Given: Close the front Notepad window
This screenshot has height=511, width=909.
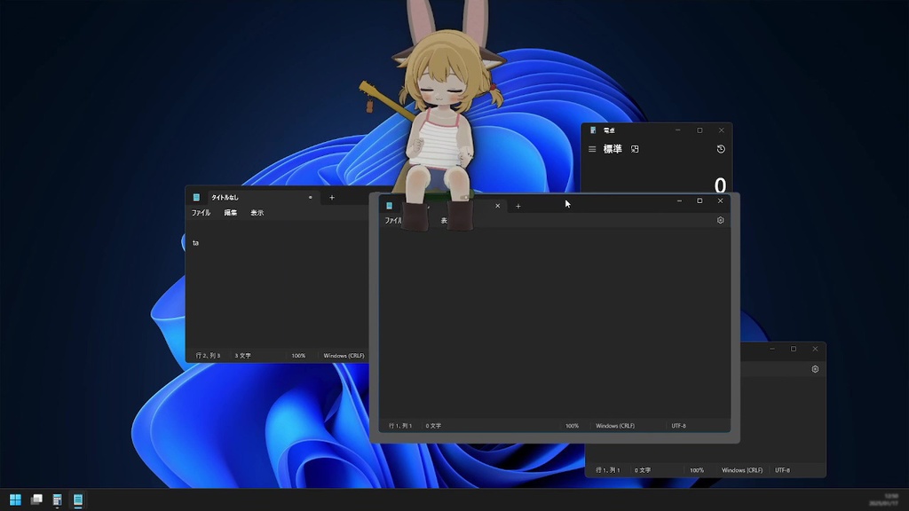Looking at the screenshot, I should pos(720,201).
